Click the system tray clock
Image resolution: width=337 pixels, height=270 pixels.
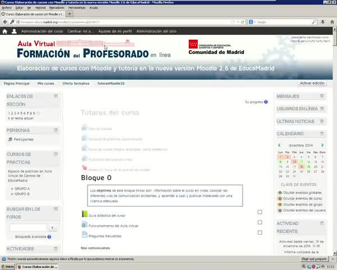tap(331, 267)
